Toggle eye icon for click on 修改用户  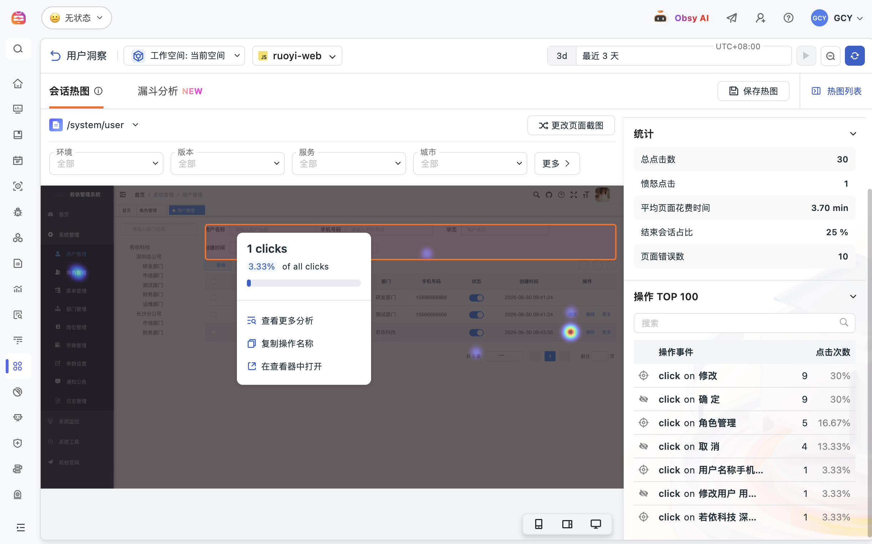click(x=643, y=493)
